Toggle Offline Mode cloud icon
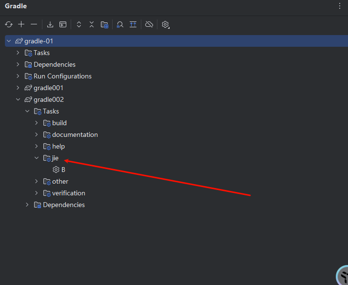 pos(149,24)
